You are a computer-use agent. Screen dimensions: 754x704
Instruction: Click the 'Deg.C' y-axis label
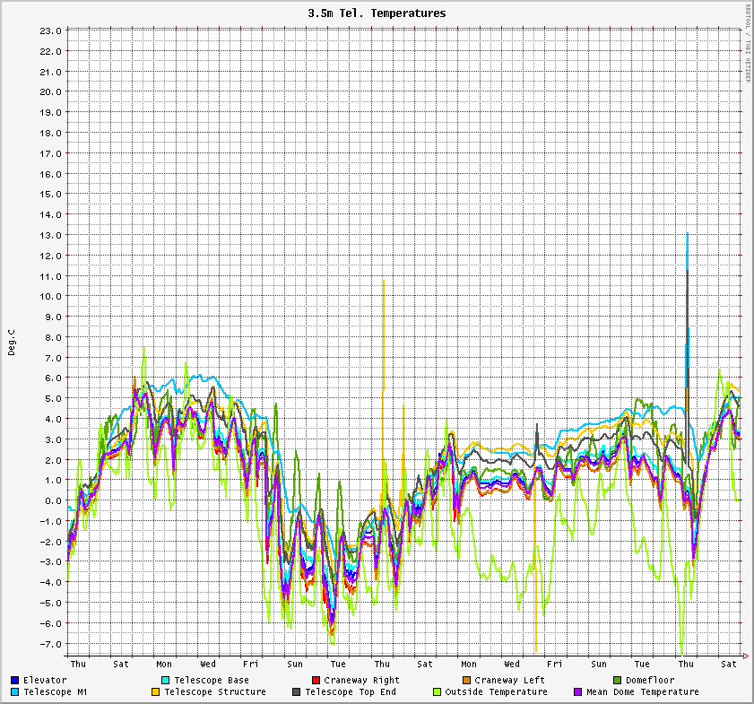12,343
